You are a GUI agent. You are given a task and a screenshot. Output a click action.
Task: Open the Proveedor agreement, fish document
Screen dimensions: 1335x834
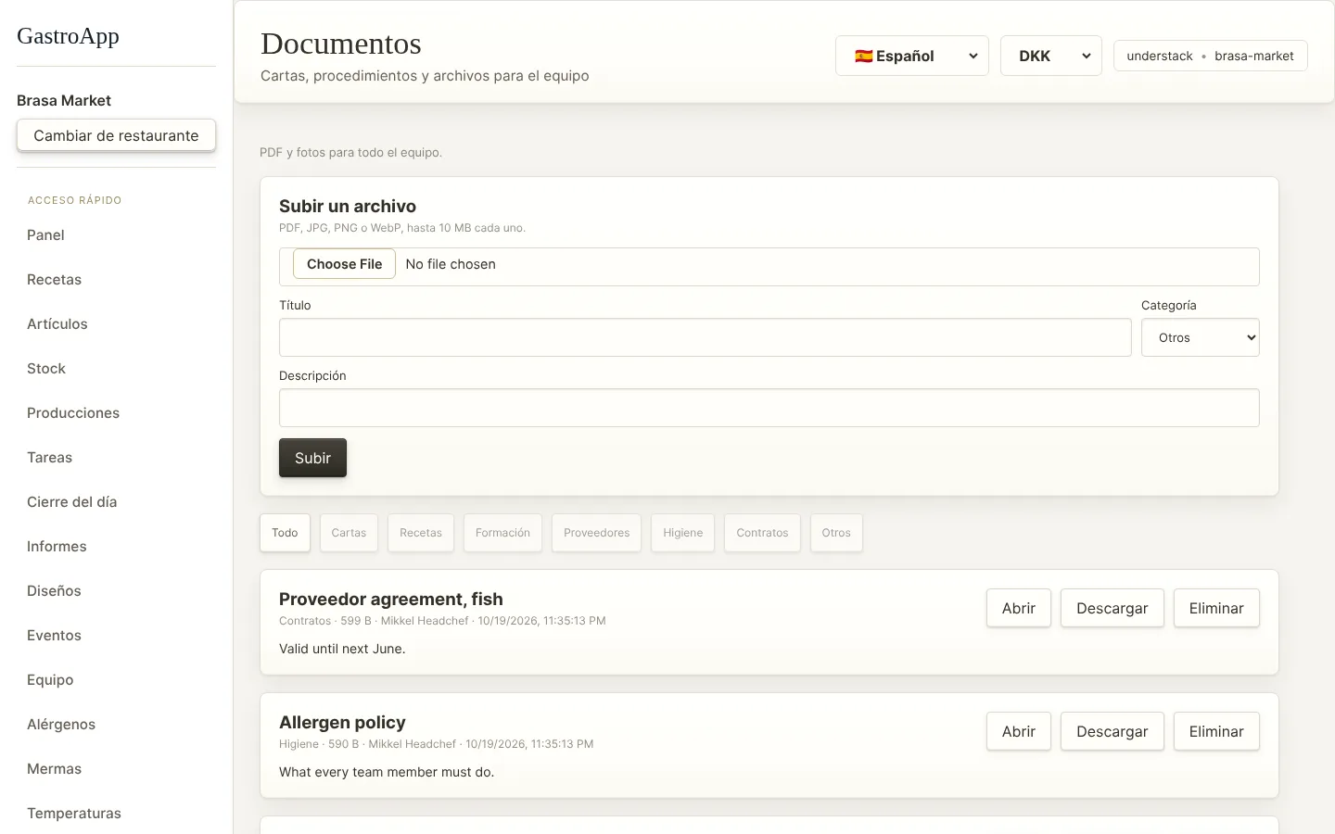click(x=1018, y=608)
